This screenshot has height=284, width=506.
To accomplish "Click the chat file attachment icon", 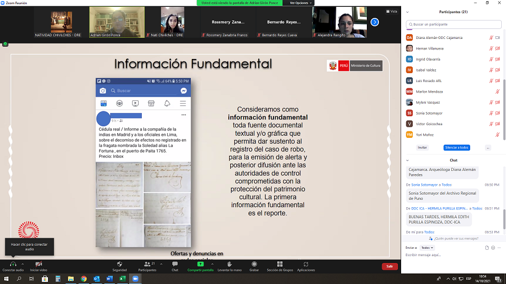I will pyautogui.click(x=487, y=248).
